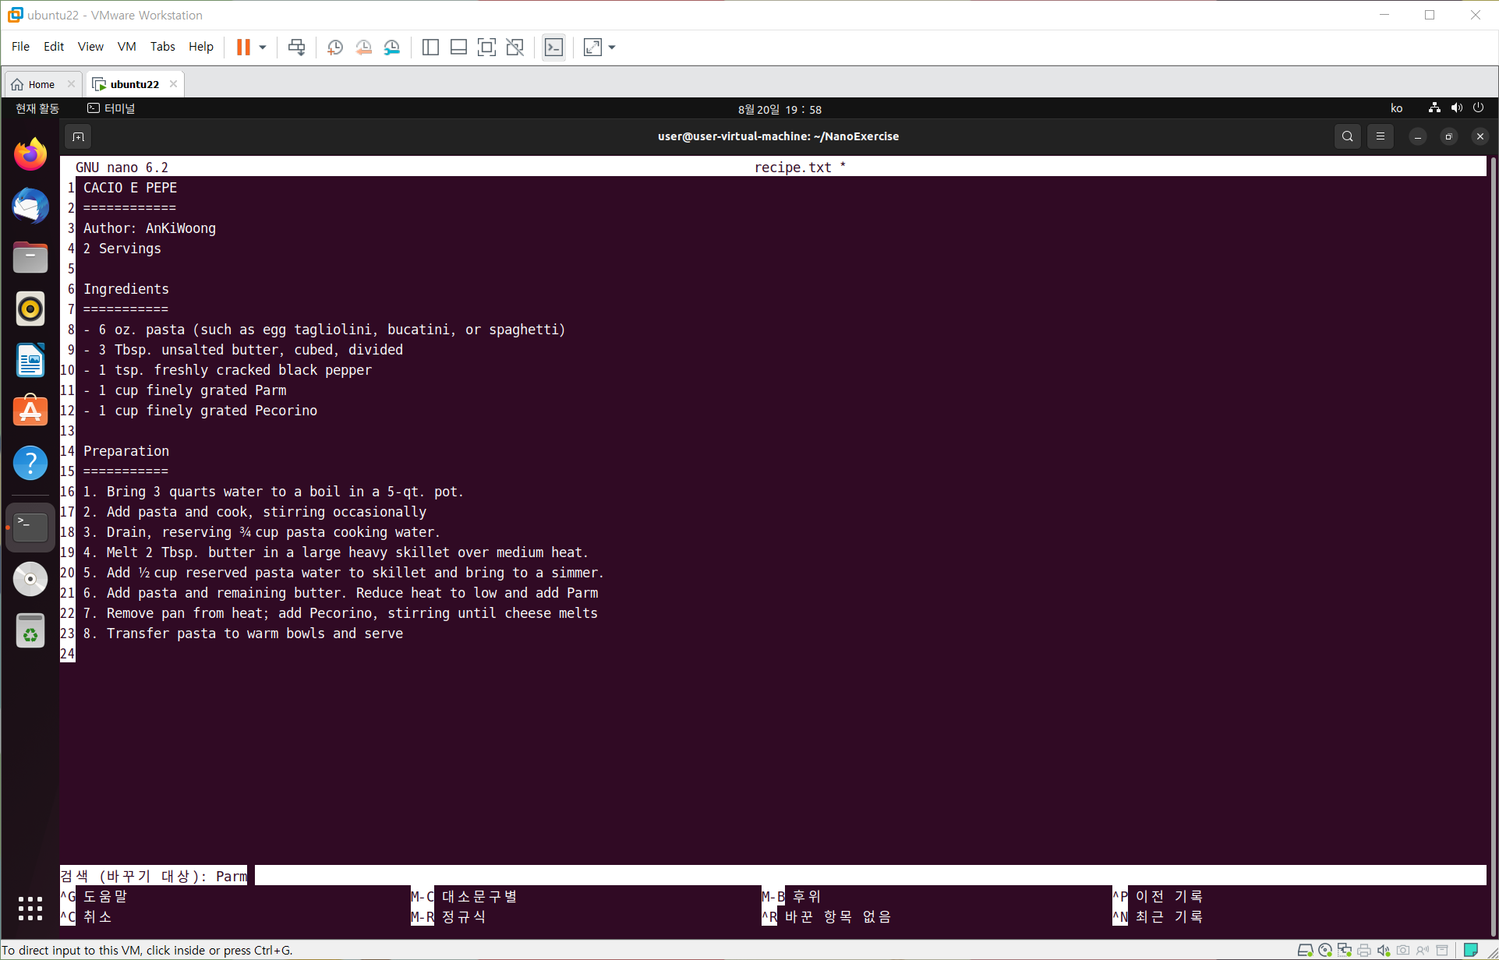This screenshot has width=1499, height=960.
Task: Click Send Ctrl+Alt+Del icon
Action: pos(296,48)
